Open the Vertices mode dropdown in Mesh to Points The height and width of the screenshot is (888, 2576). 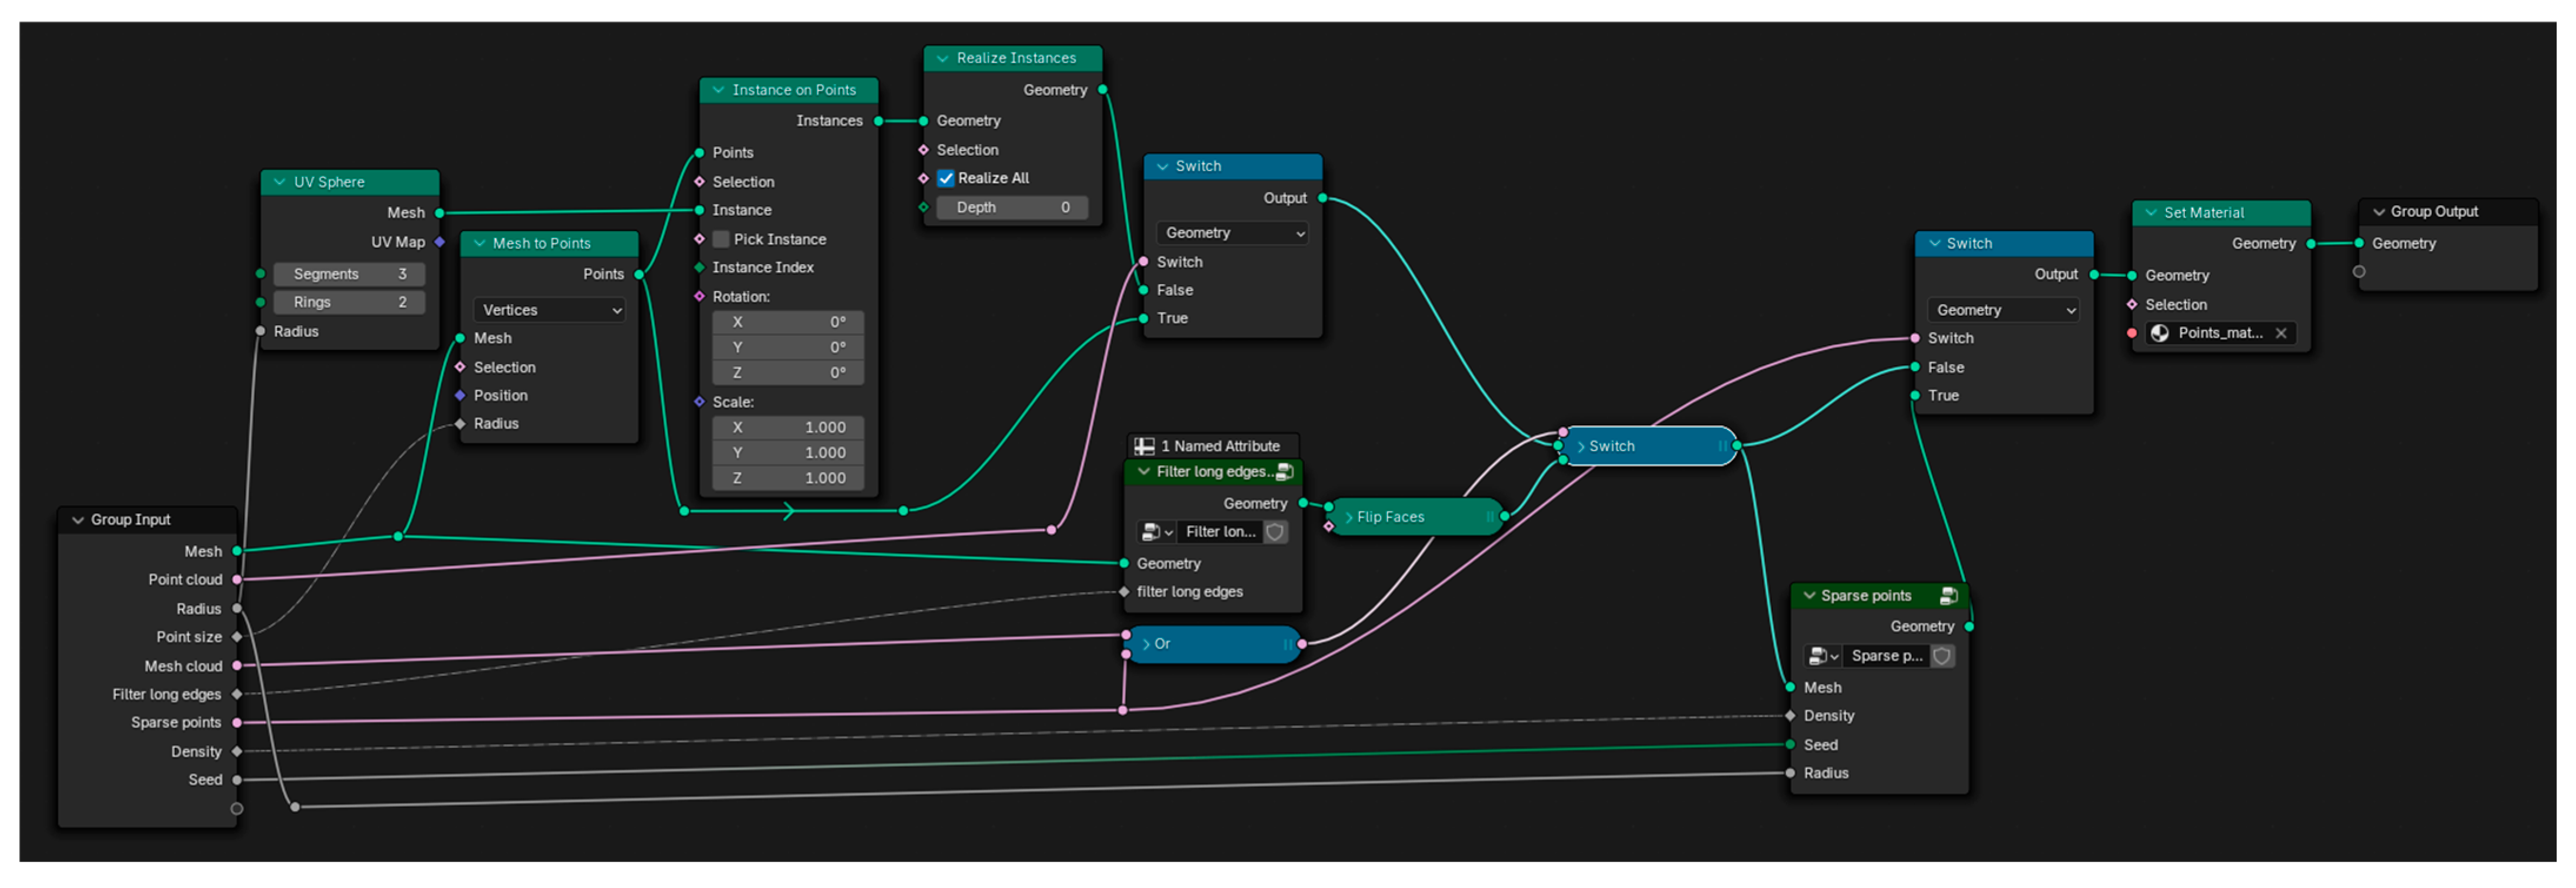[550, 311]
